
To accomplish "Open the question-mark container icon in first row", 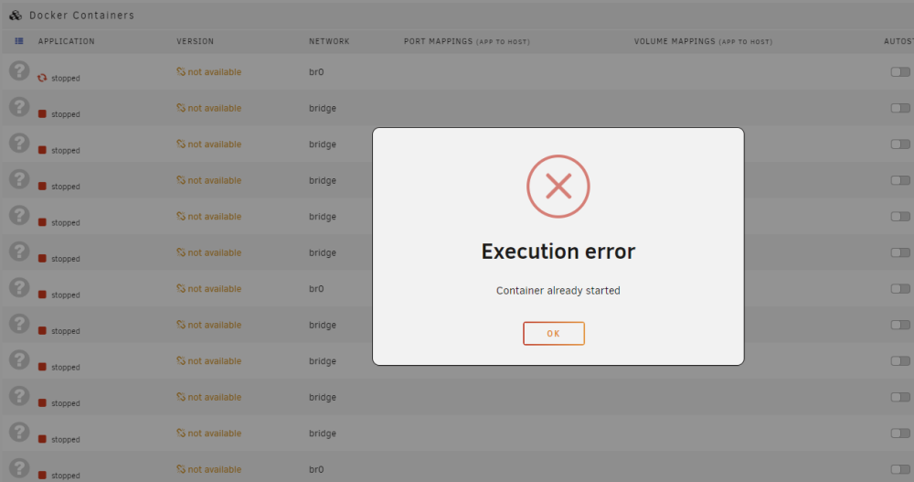I will tap(19, 70).
